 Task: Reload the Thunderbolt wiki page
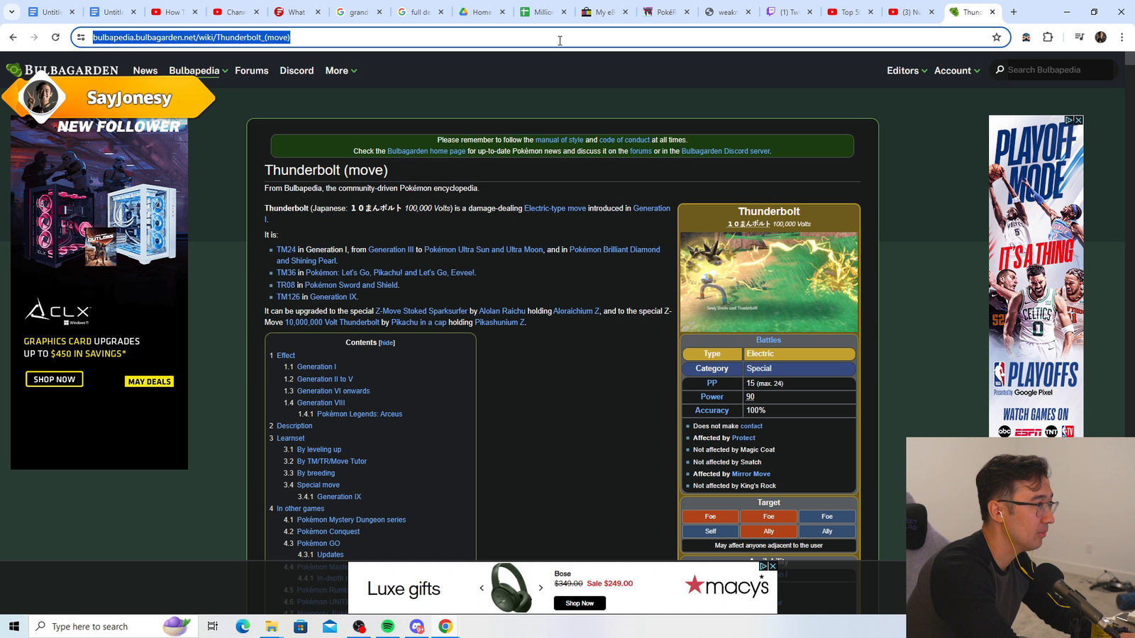click(55, 37)
